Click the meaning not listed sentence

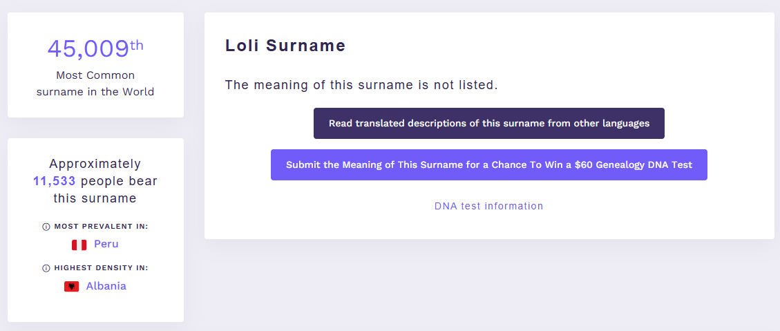(361, 85)
